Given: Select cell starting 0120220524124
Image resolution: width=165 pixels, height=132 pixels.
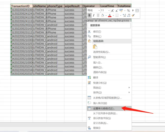Looking at the screenshot, I should (x=22, y=14).
